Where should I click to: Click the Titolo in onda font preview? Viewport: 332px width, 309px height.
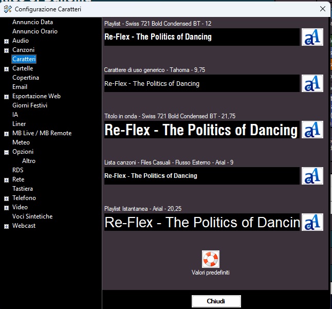201,130
